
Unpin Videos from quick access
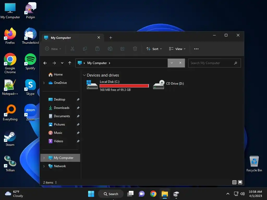pos(78,141)
